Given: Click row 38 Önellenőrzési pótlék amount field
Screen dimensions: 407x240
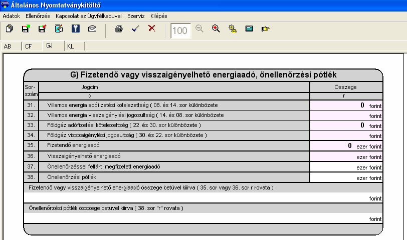Looking at the screenshot, I should click(x=346, y=177).
